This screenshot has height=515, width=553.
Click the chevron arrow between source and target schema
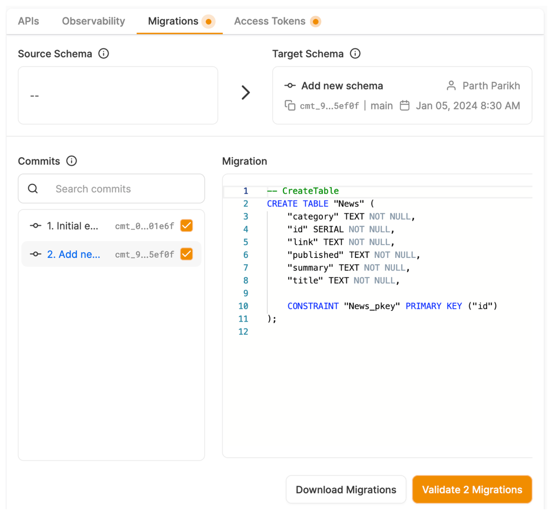(x=245, y=92)
